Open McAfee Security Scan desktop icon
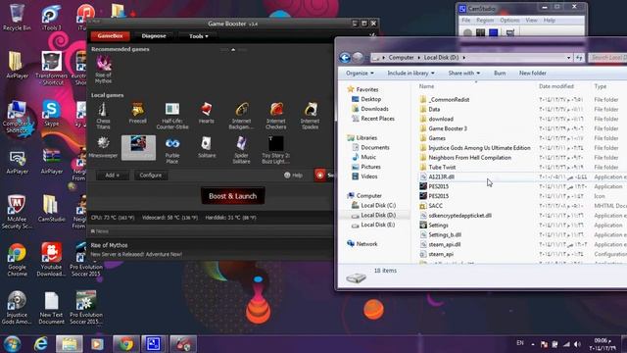Viewport: 627px width, 353px height. [x=17, y=212]
